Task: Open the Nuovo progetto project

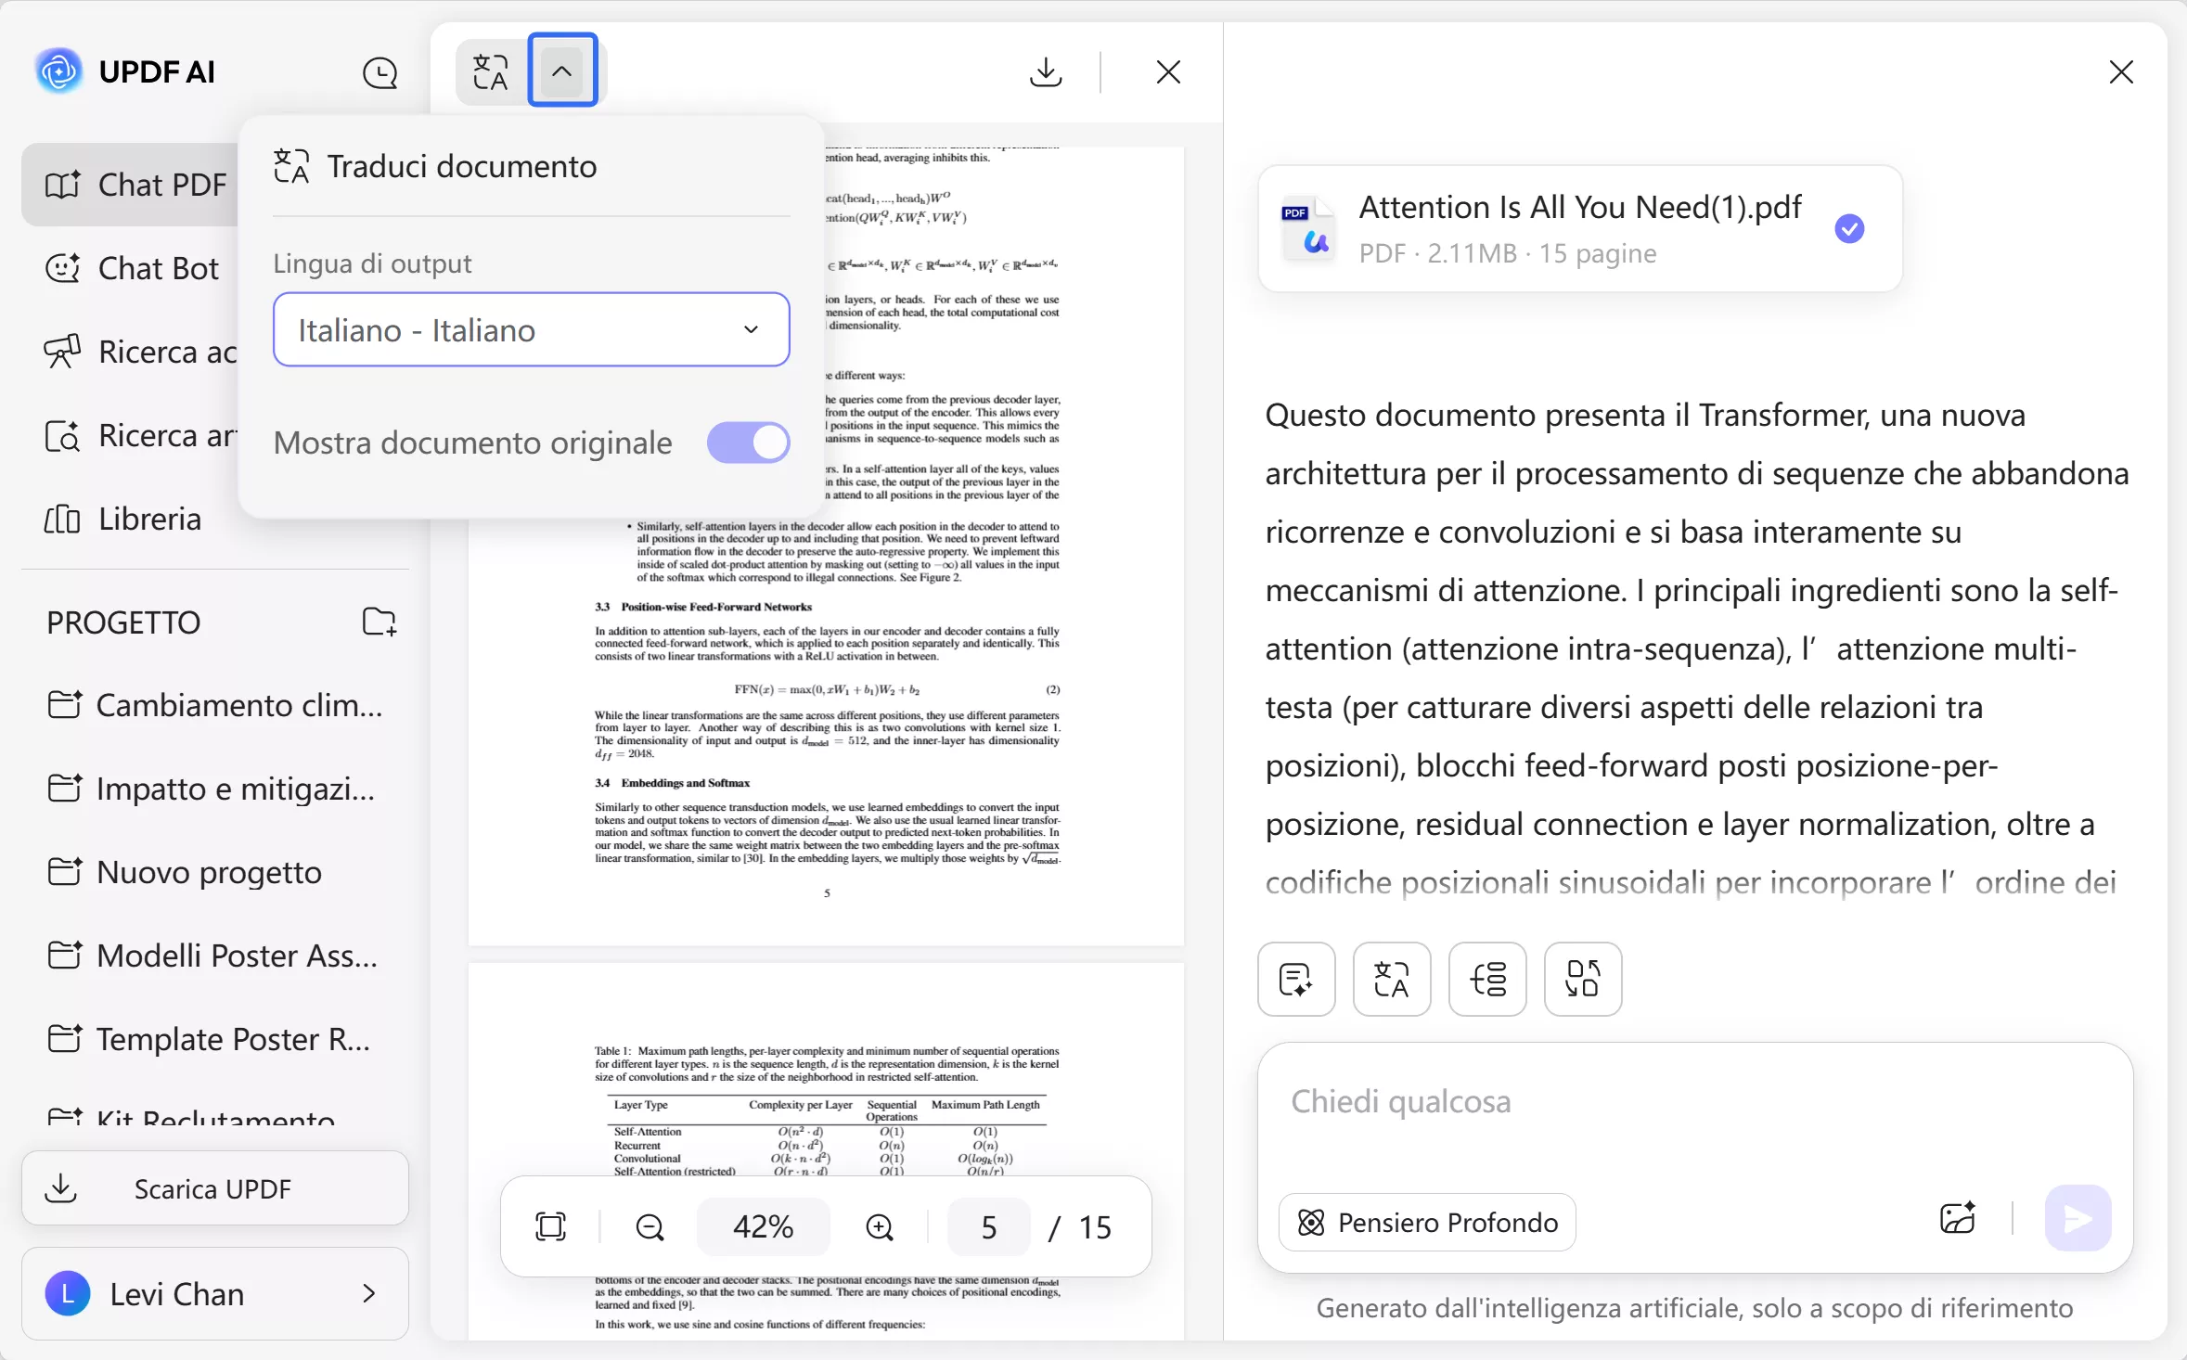Action: click(208, 872)
